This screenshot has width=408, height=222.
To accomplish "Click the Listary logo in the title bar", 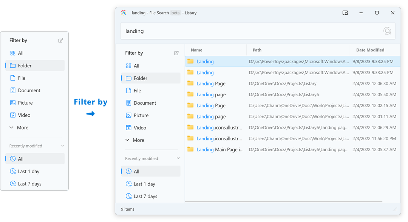I will (123, 13).
